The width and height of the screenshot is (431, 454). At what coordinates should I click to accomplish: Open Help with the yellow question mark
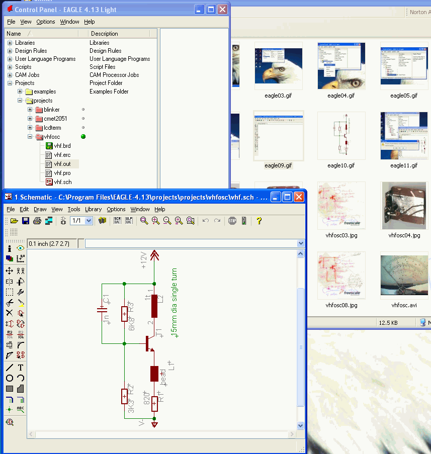(259, 221)
